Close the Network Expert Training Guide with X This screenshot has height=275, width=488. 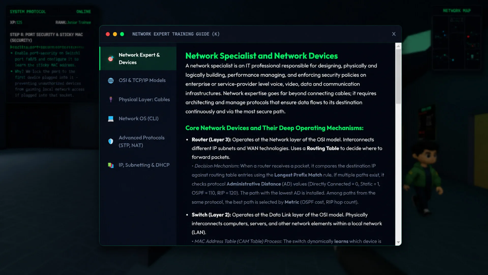pyautogui.click(x=394, y=34)
